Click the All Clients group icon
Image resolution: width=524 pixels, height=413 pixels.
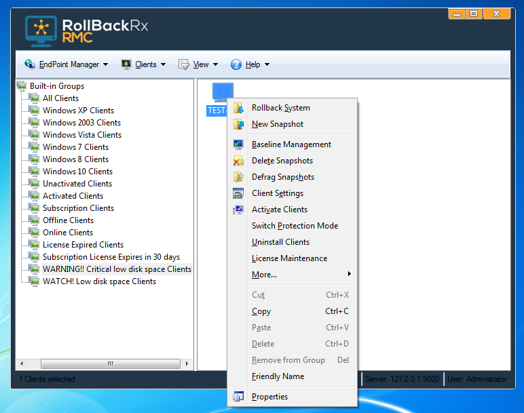[x=34, y=98]
